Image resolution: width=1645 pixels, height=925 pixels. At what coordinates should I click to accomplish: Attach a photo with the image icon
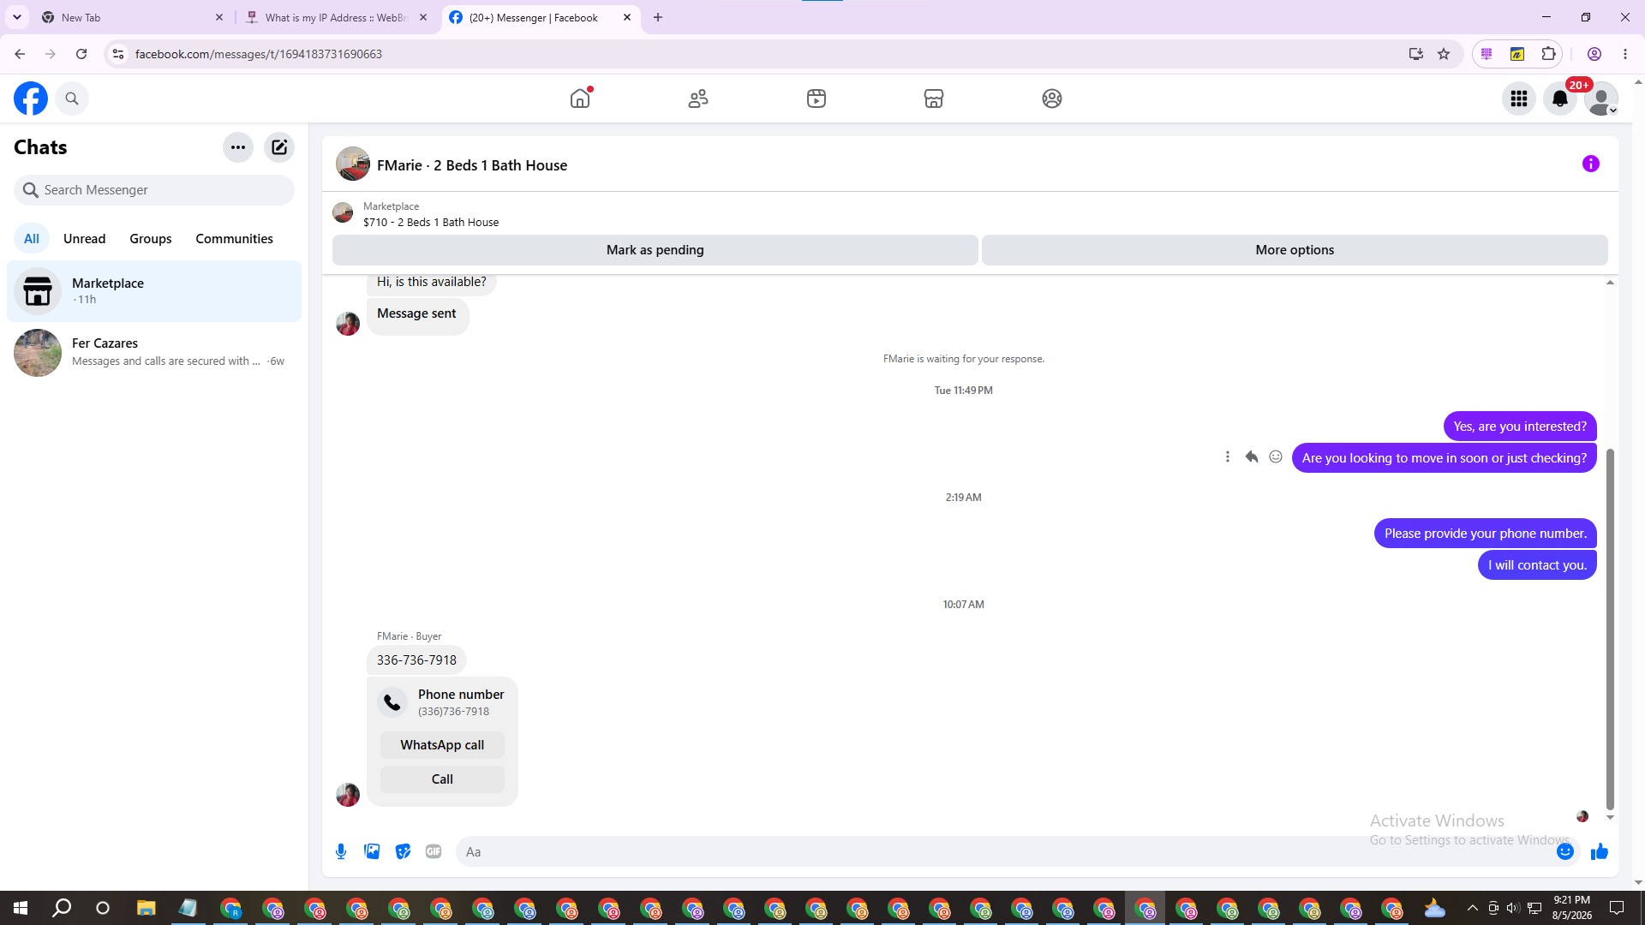click(x=372, y=851)
